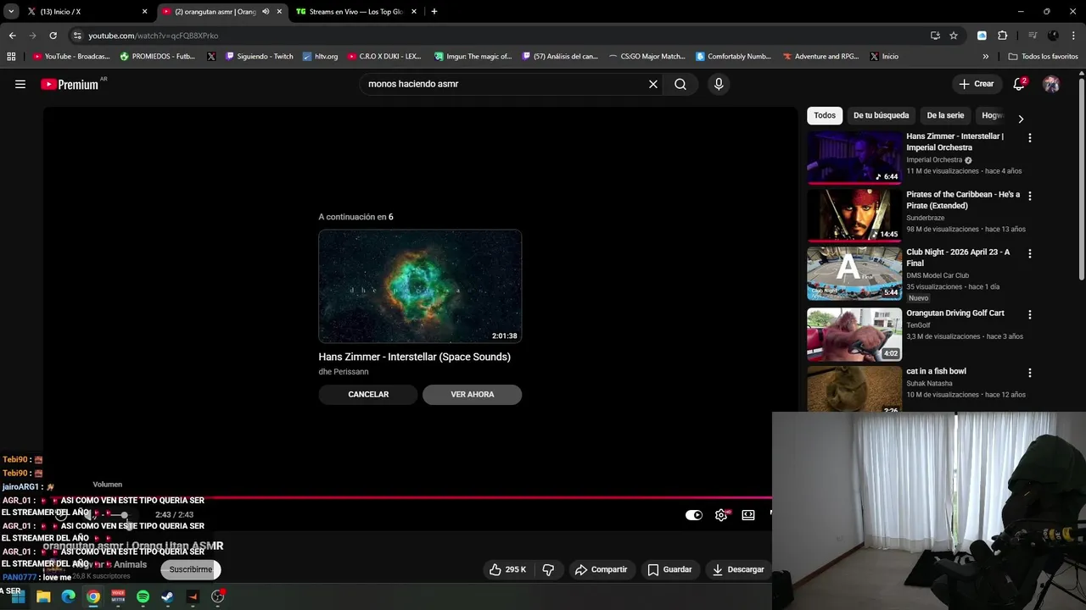Open the Chrome apps grid in bookmarks bar
This screenshot has height=610, width=1086.
[x=11, y=56]
